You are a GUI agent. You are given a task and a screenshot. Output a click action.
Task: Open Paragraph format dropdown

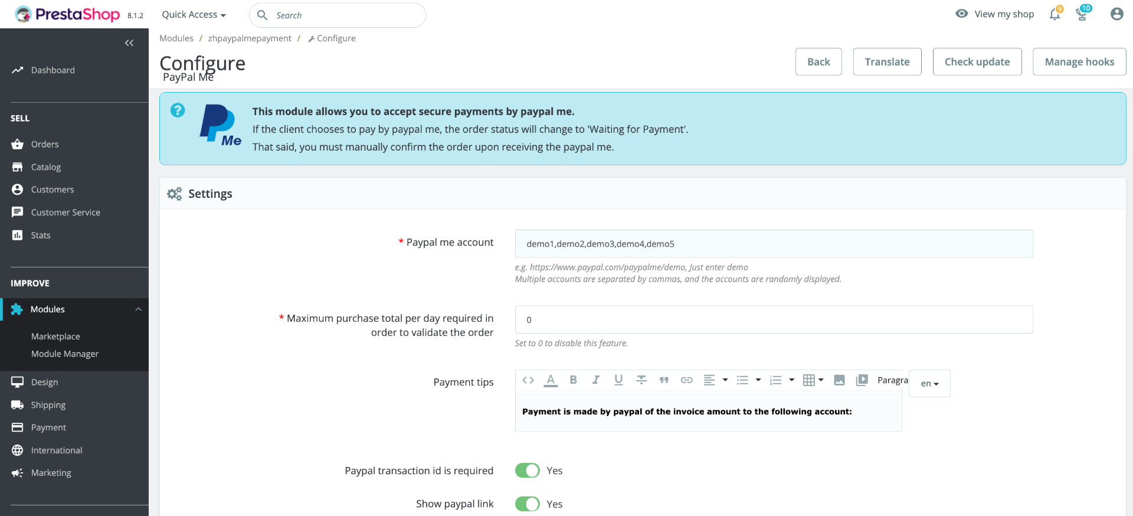tap(893, 380)
